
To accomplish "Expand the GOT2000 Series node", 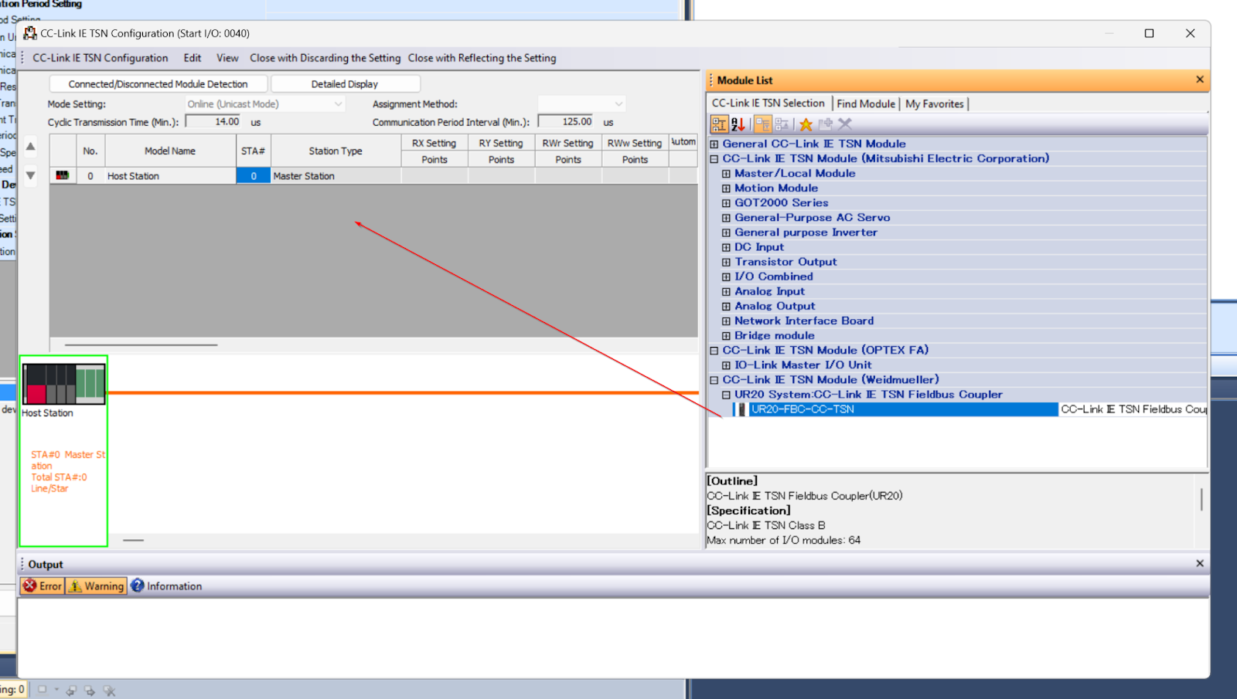I will (726, 203).
